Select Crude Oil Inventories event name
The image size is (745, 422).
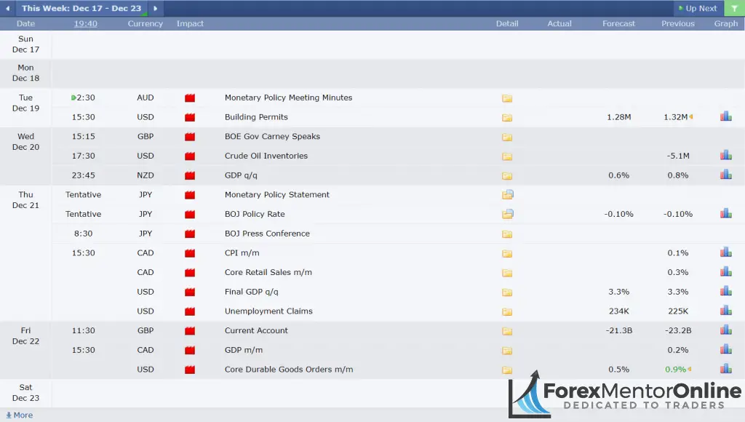[266, 156]
